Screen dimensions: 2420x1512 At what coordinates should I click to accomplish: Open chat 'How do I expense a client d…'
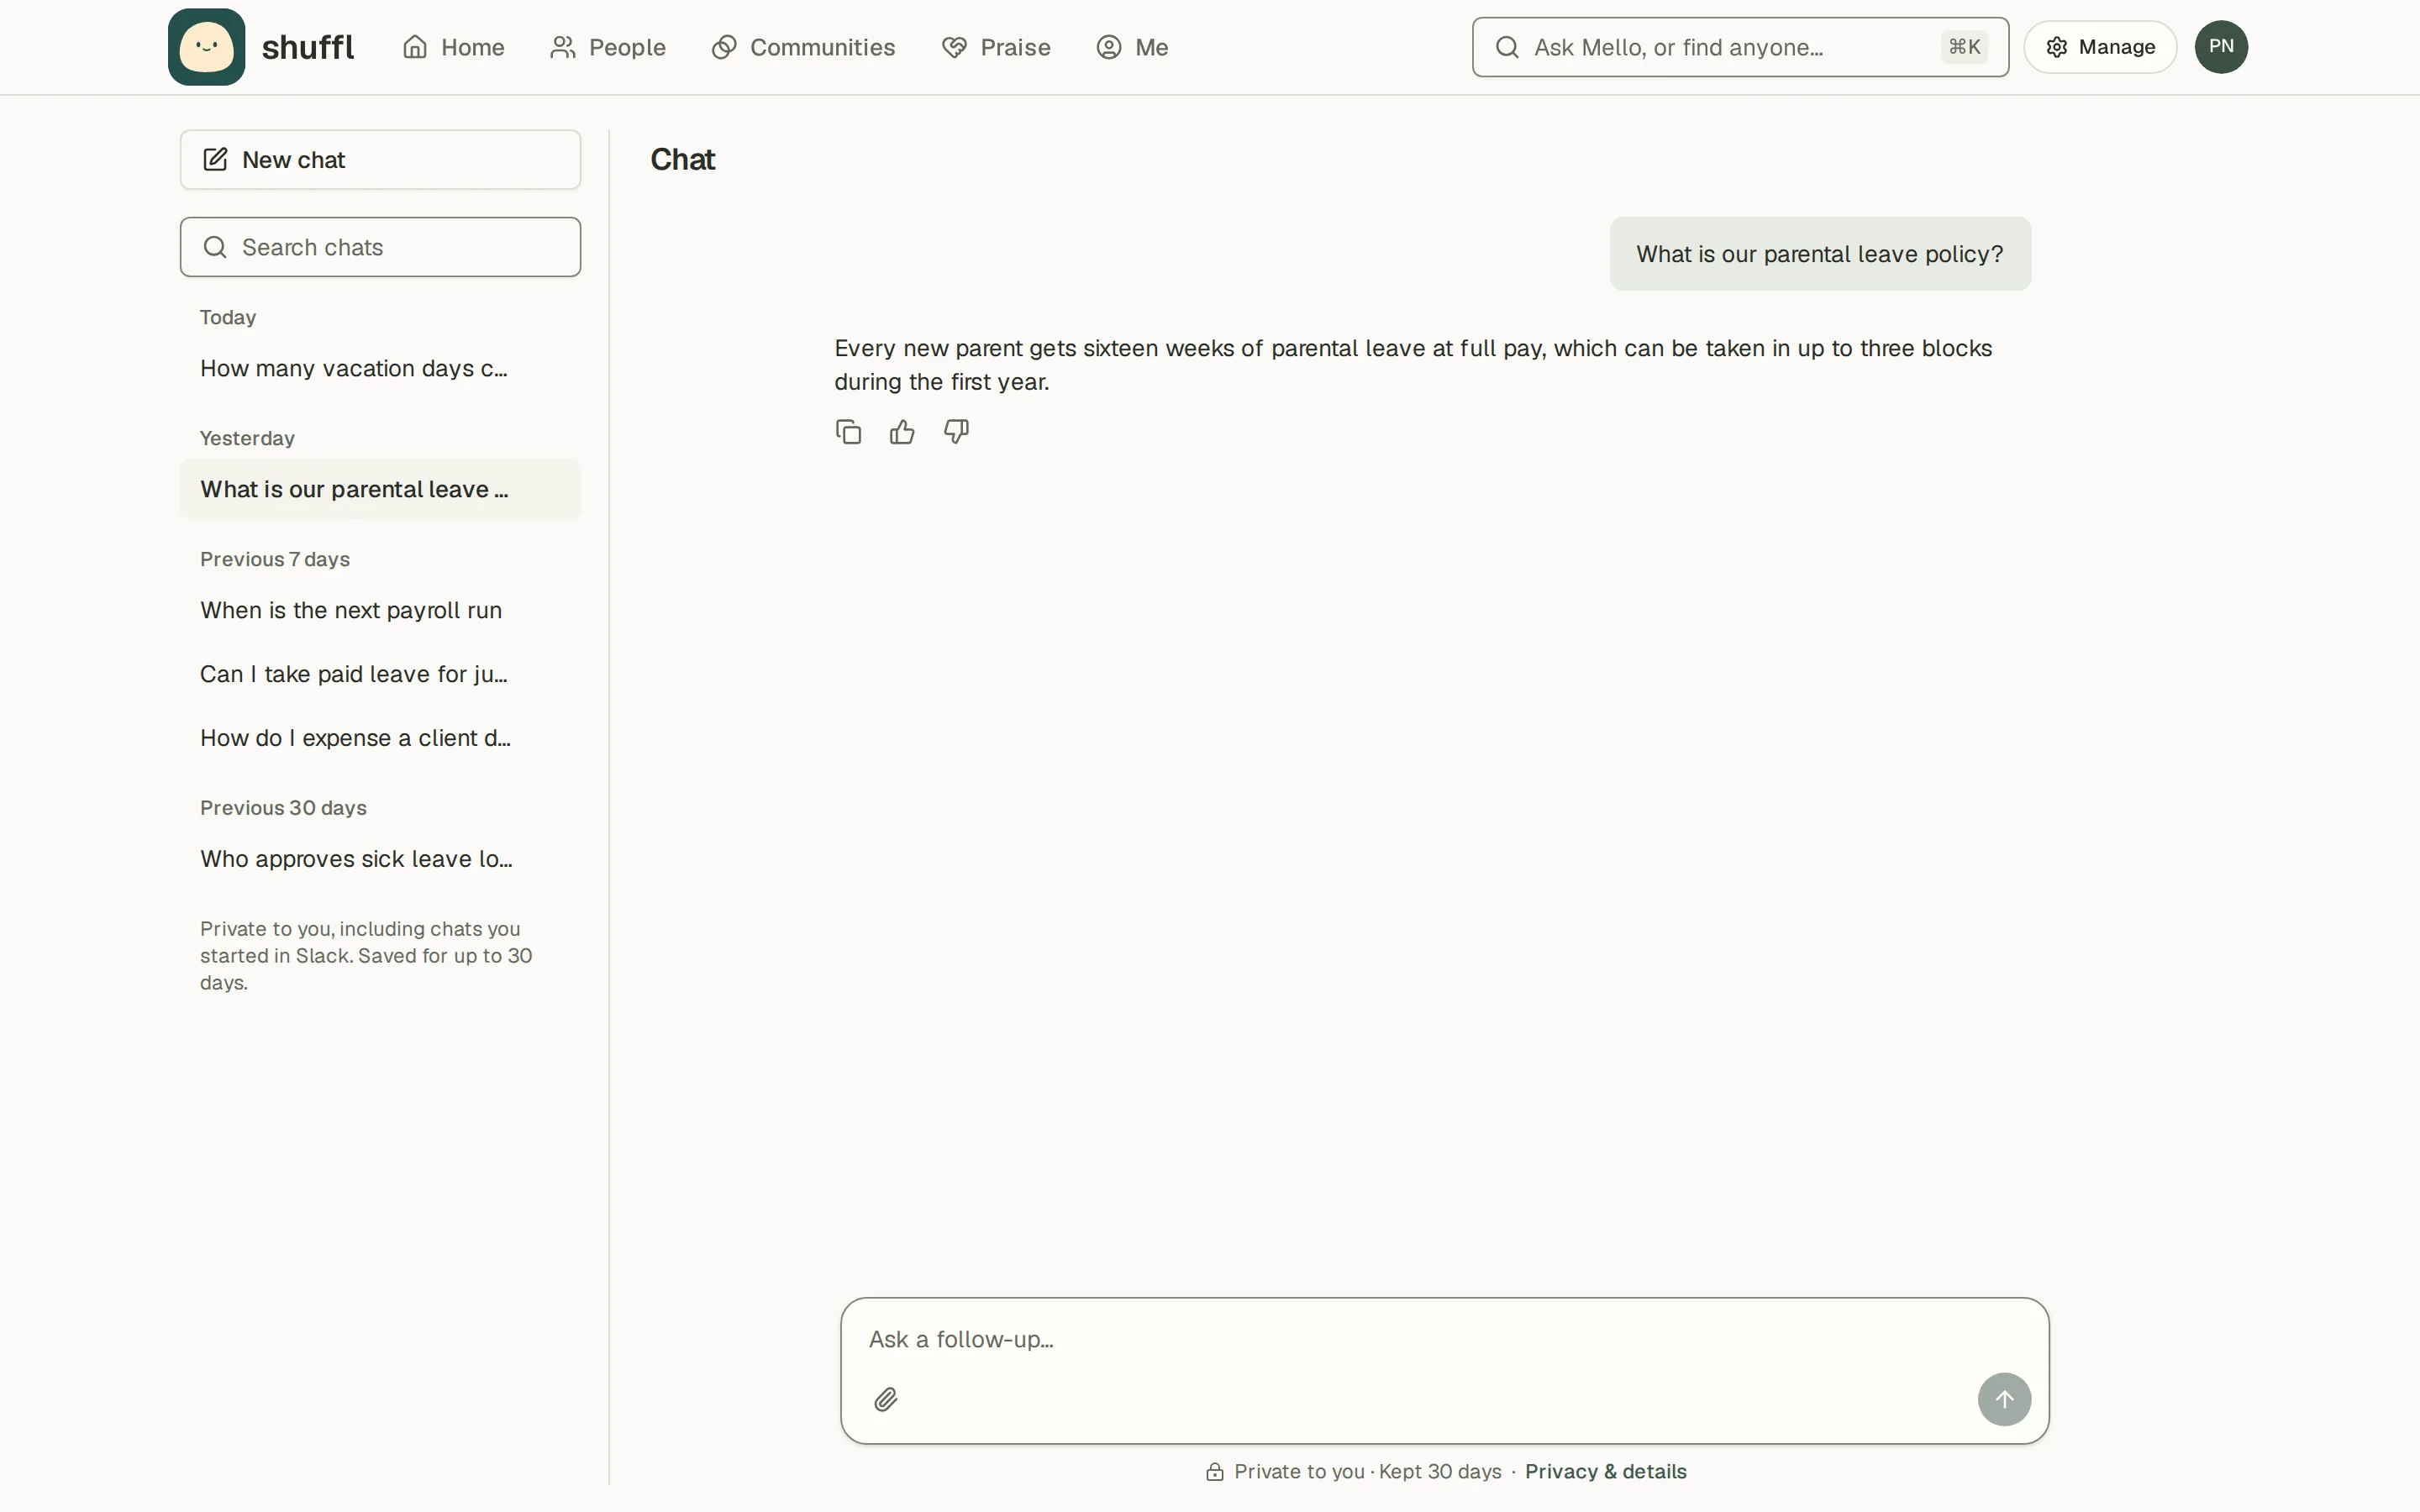[x=380, y=738]
